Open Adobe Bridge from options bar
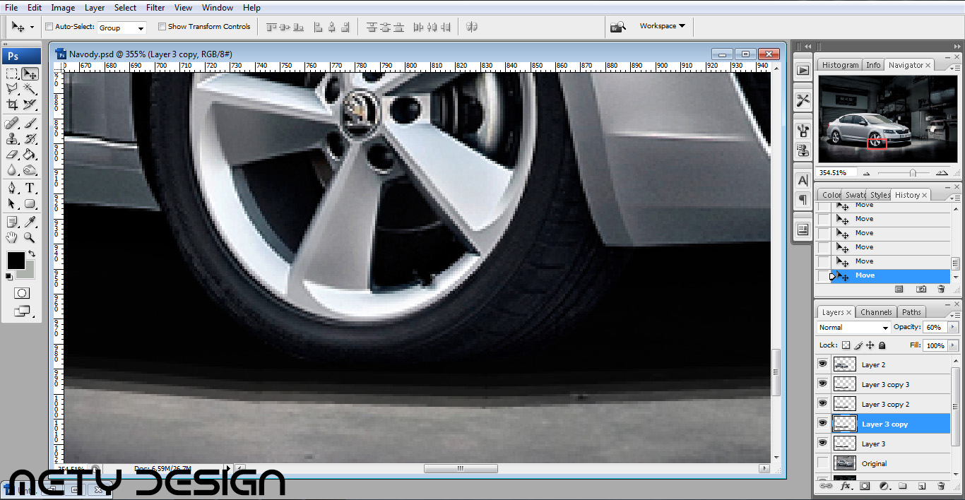This screenshot has width=965, height=500. click(617, 27)
